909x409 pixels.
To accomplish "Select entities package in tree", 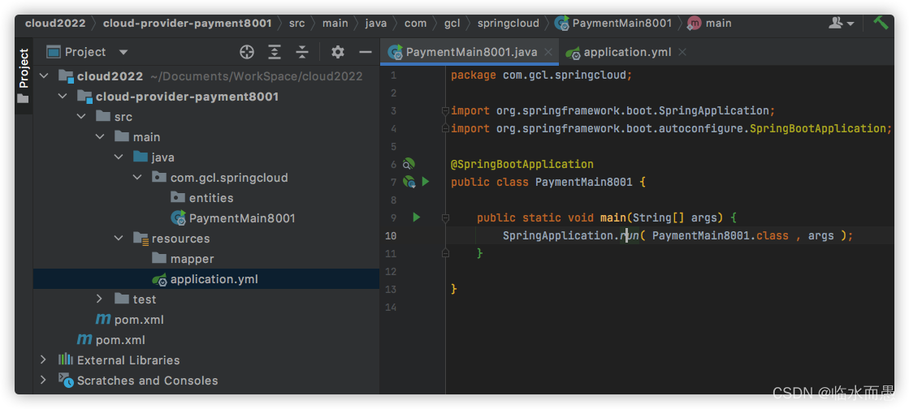I will [x=211, y=198].
